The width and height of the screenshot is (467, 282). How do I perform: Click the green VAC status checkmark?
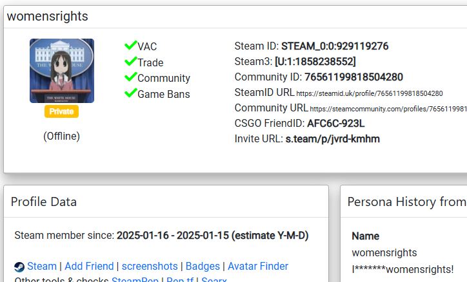(130, 46)
